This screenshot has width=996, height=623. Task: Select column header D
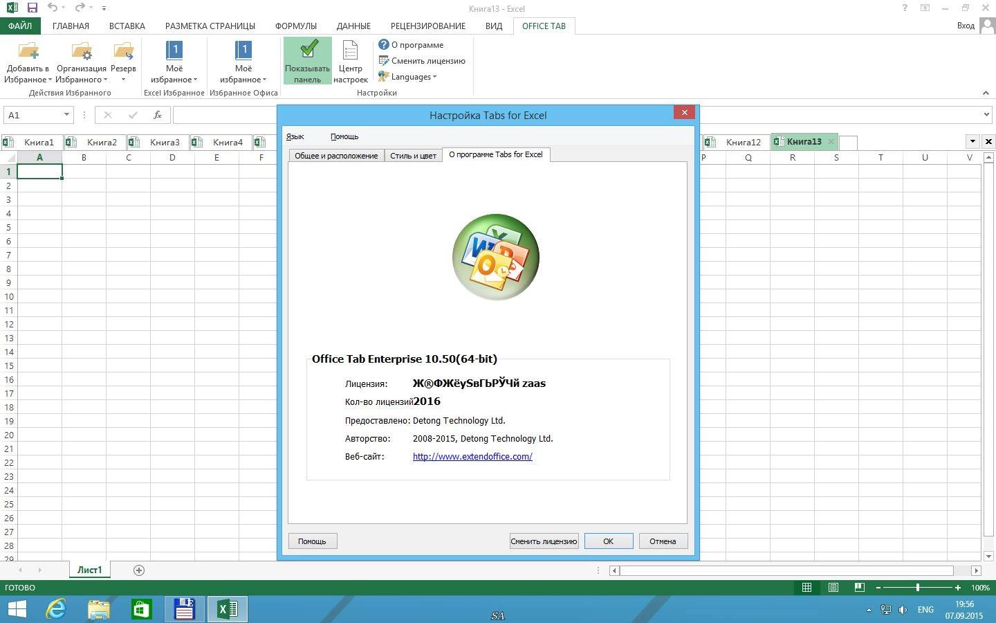172,157
